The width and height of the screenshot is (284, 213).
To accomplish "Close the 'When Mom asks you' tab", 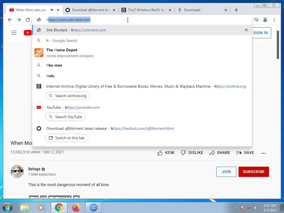I will pyautogui.click(x=58, y=10).
